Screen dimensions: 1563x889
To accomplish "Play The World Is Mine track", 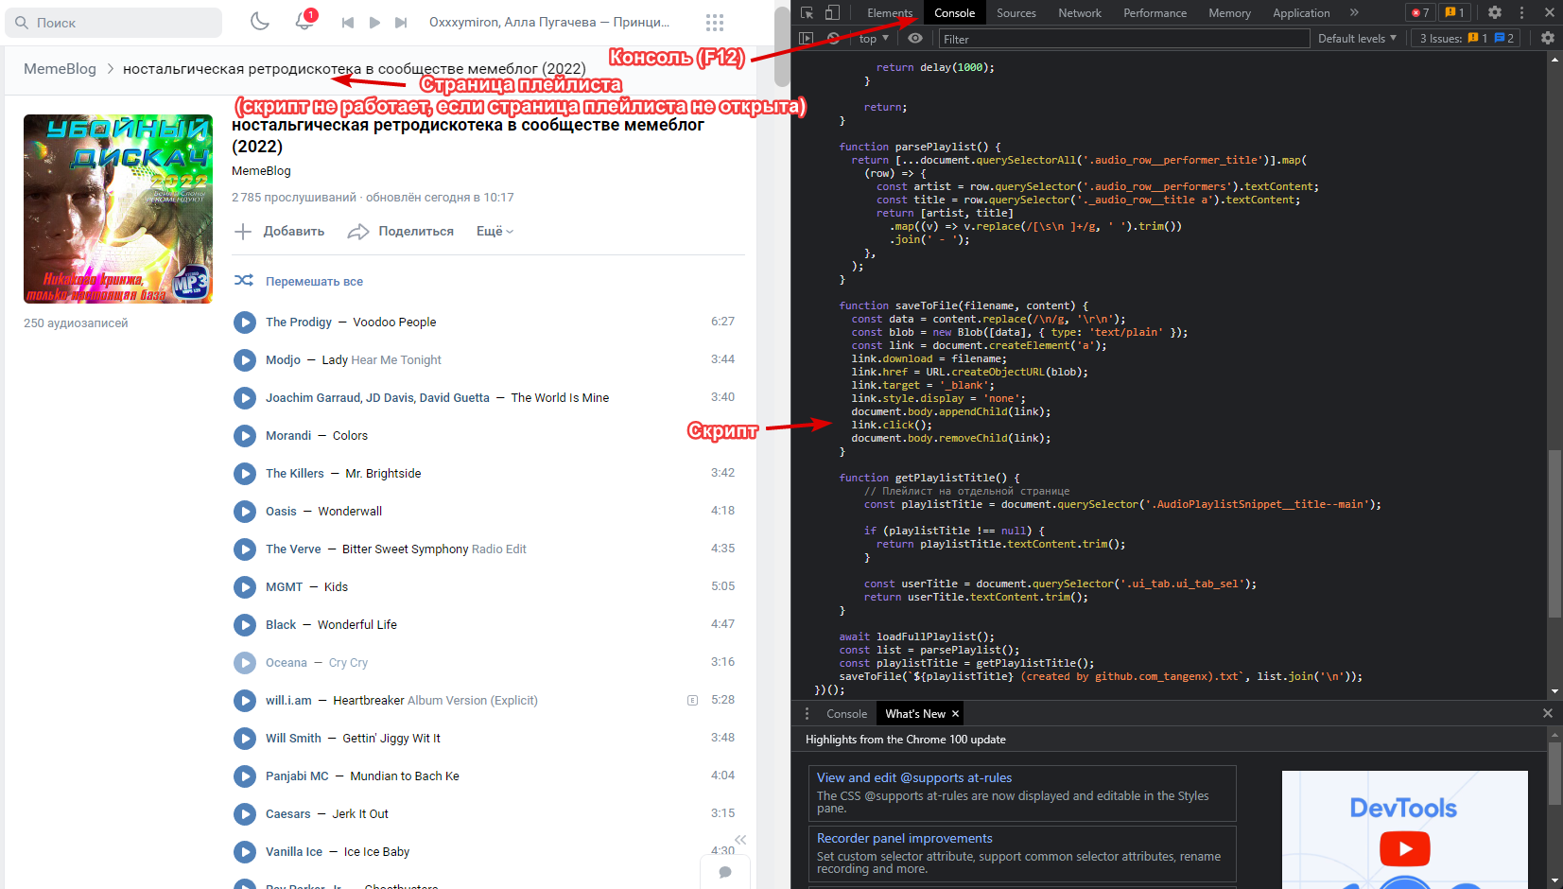I will 245,398.
